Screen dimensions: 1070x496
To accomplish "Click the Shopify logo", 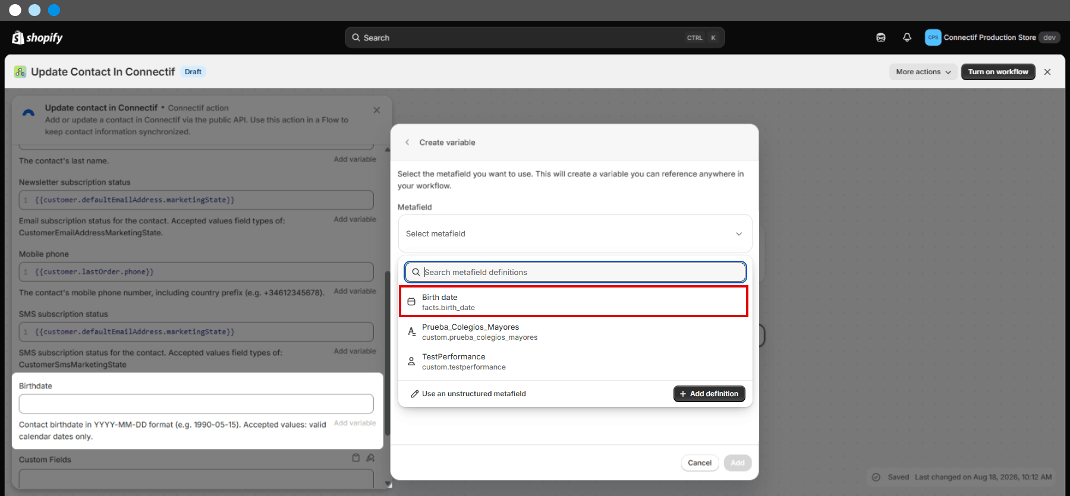I will coord(37,37).
